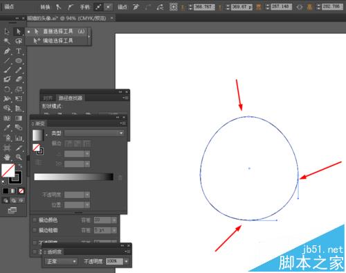Toggle constrain width height link icon
The width and height of the screenshot is (346, 273).
[x=300, y=7]
